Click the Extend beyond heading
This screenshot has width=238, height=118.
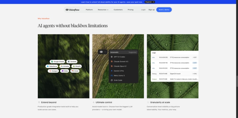pos(49,102)
